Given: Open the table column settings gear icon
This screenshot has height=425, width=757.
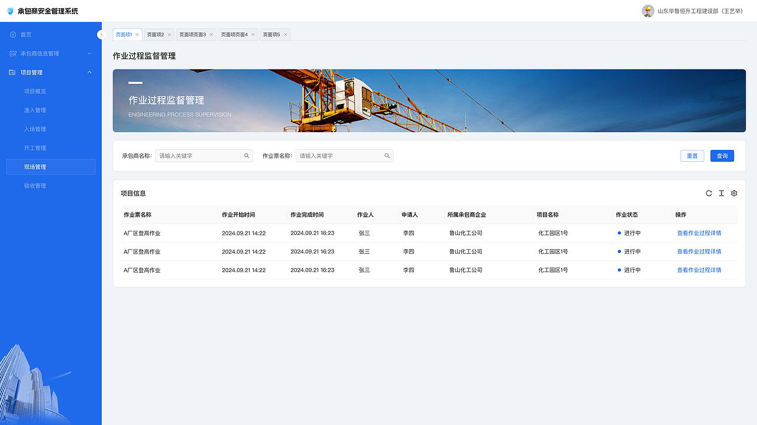Looking at the screenshot, I should pyautogui.click(x=734, y=193).
